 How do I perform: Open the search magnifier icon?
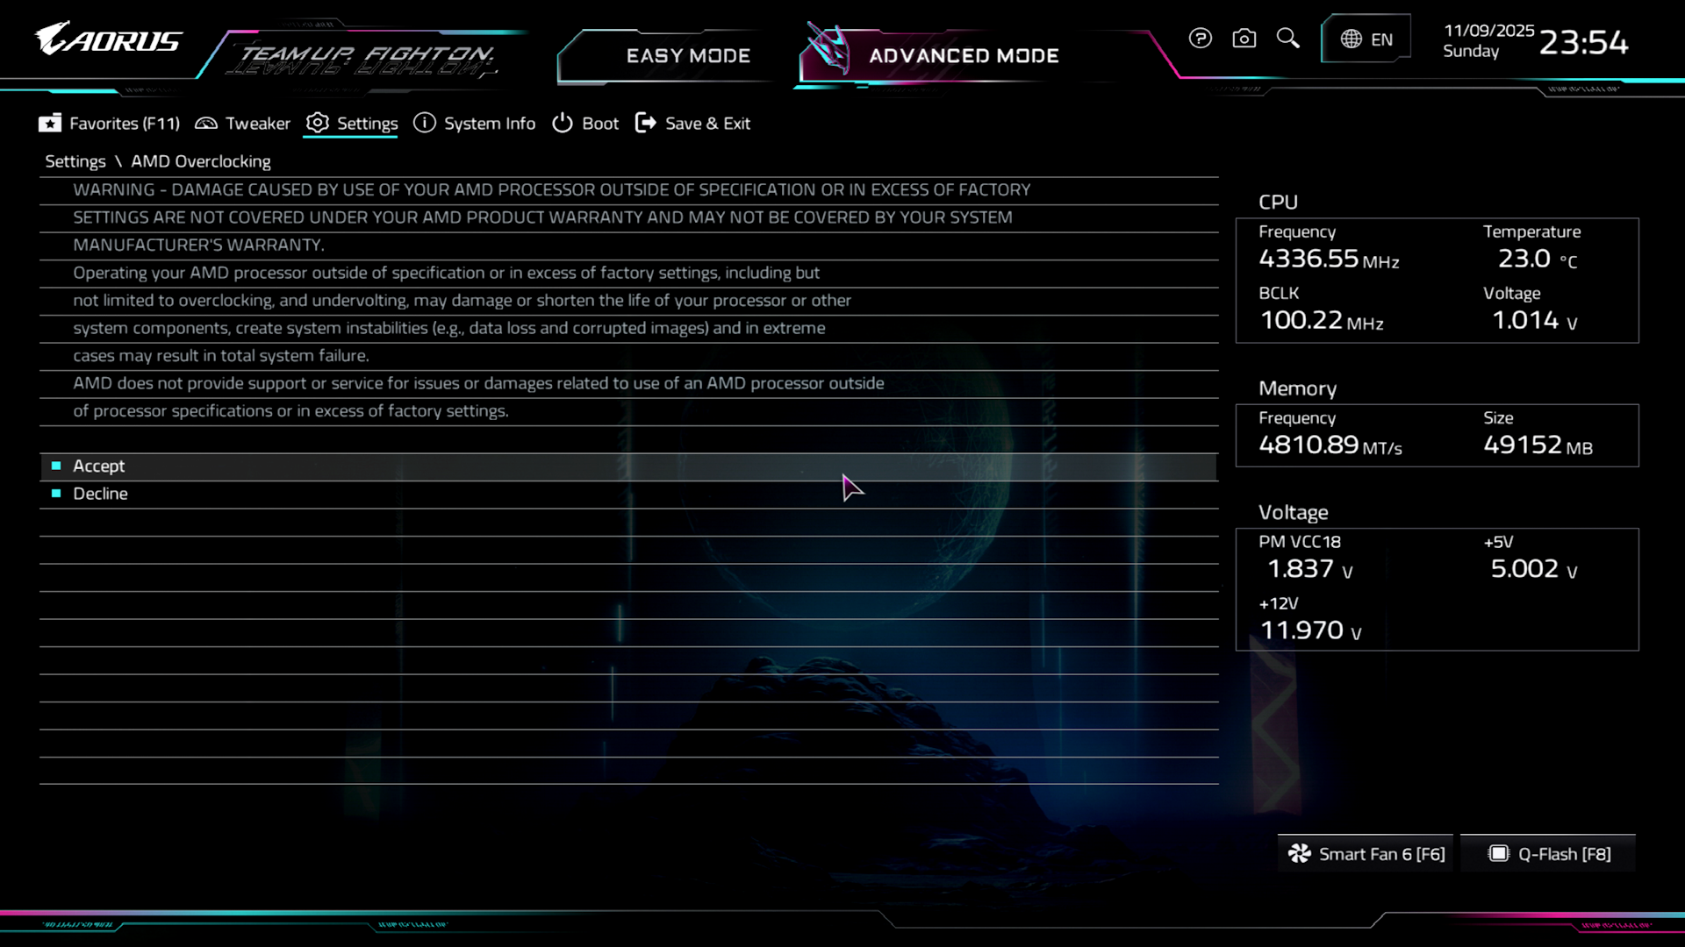pyautogui.click(x=1287, y=38)
